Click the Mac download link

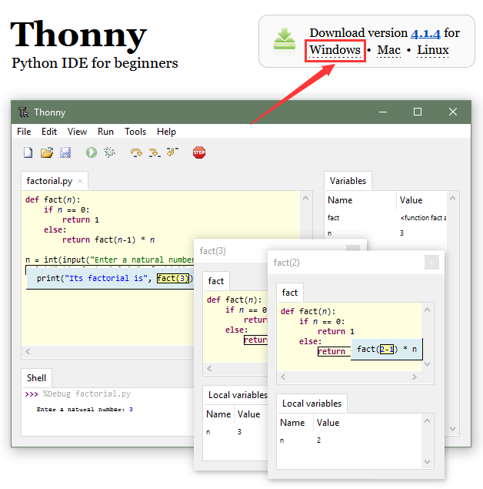pos(389,50)
